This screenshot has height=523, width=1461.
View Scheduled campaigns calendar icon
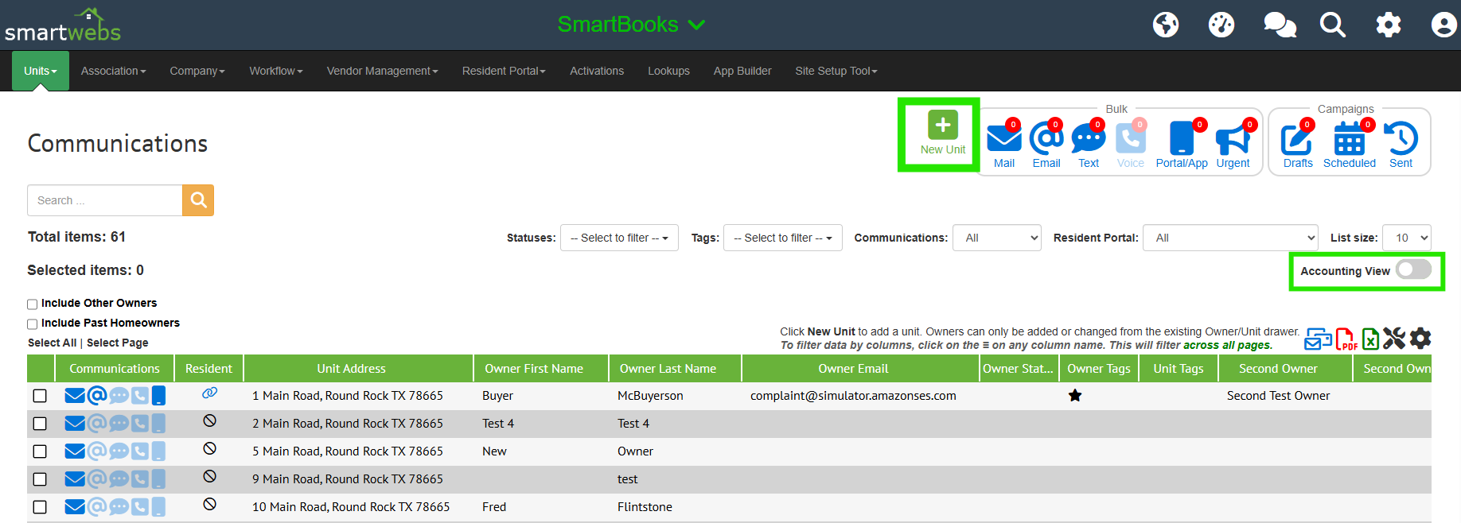(x=1349, y=140)
